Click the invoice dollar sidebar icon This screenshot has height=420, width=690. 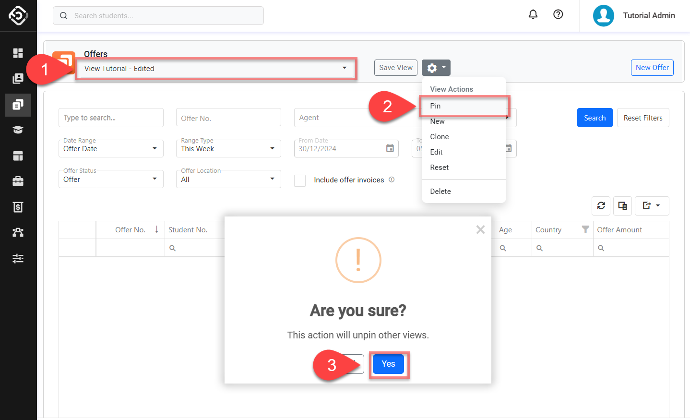coord(18,207)
